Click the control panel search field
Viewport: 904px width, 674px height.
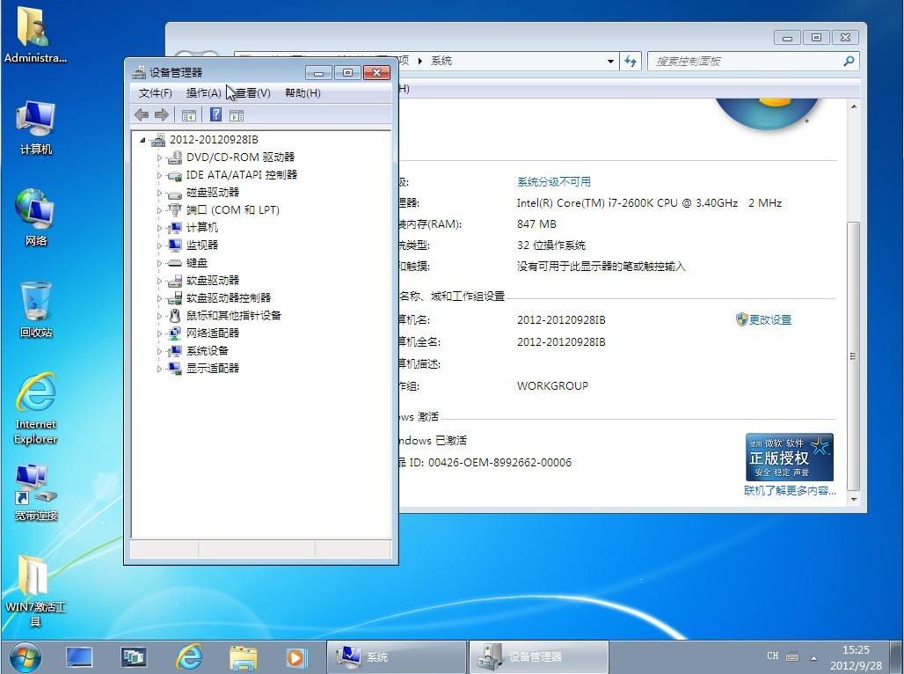(x=747, y=62)
